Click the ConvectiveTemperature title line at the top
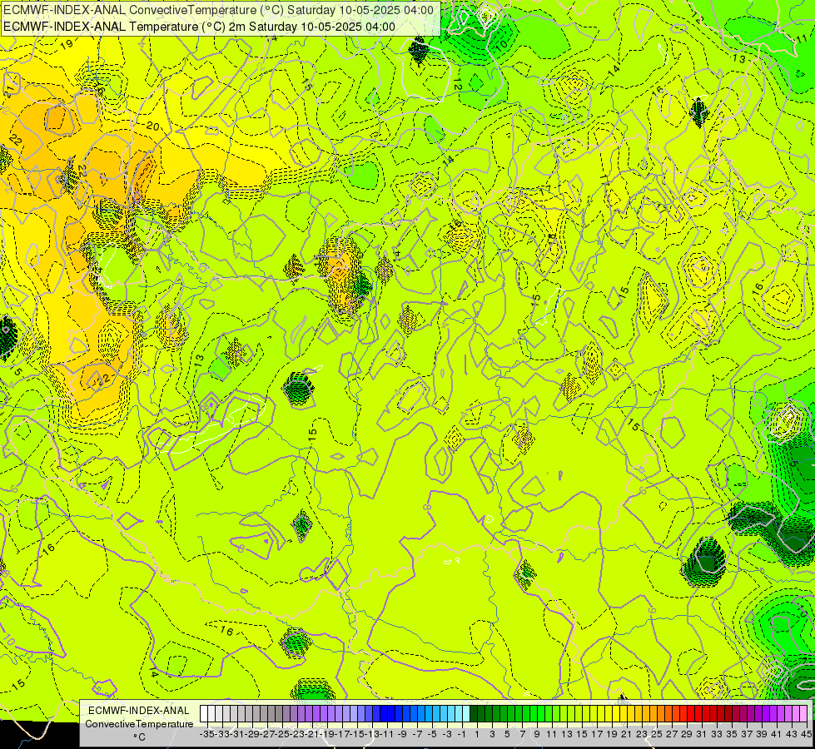The width and height of the screenshot is (815, 749). (218, 10)
